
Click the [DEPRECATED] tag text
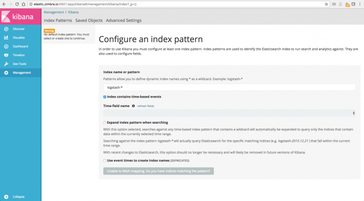click(180, 160)
